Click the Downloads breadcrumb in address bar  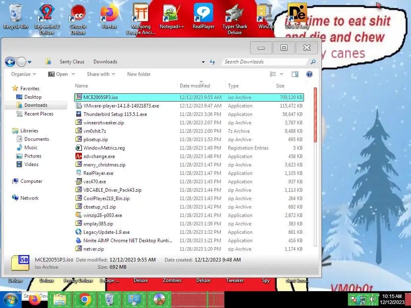pos(105,62)
